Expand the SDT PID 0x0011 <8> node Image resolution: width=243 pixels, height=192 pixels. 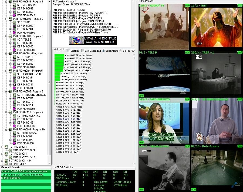(x=2, y=161)
